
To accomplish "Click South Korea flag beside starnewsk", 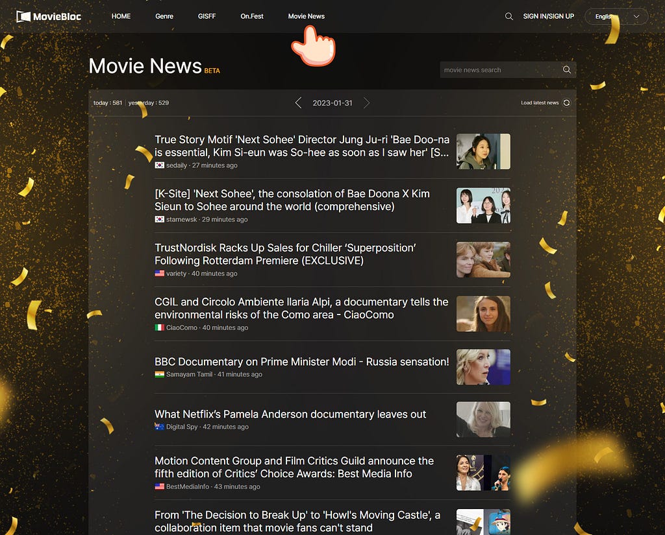I will click(x=160, y=219).
